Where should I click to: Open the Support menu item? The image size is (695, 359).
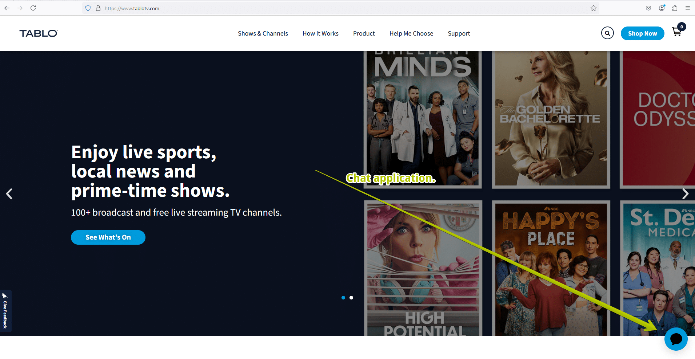point(459,33)
